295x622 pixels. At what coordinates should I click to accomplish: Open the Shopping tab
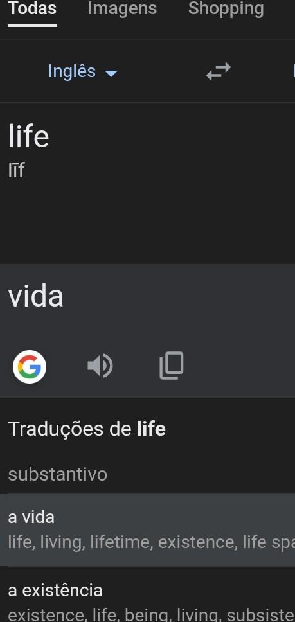pyautogui.click(x=226, y=8)
